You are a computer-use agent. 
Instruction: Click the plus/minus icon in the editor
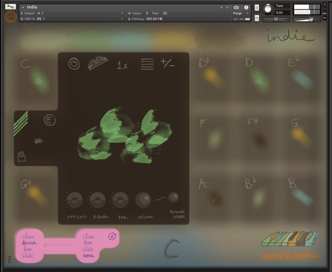pos(167,63)
